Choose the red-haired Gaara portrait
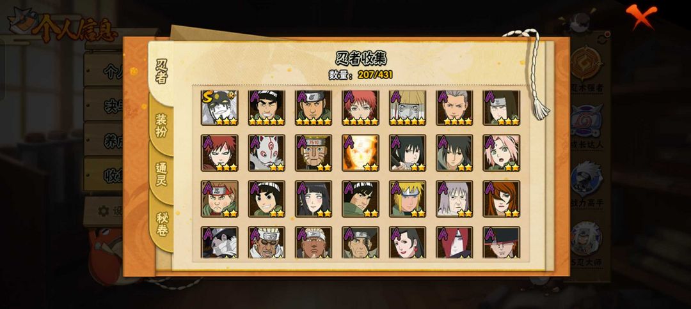This screenshot has width=691, height=309. point(219,153)
